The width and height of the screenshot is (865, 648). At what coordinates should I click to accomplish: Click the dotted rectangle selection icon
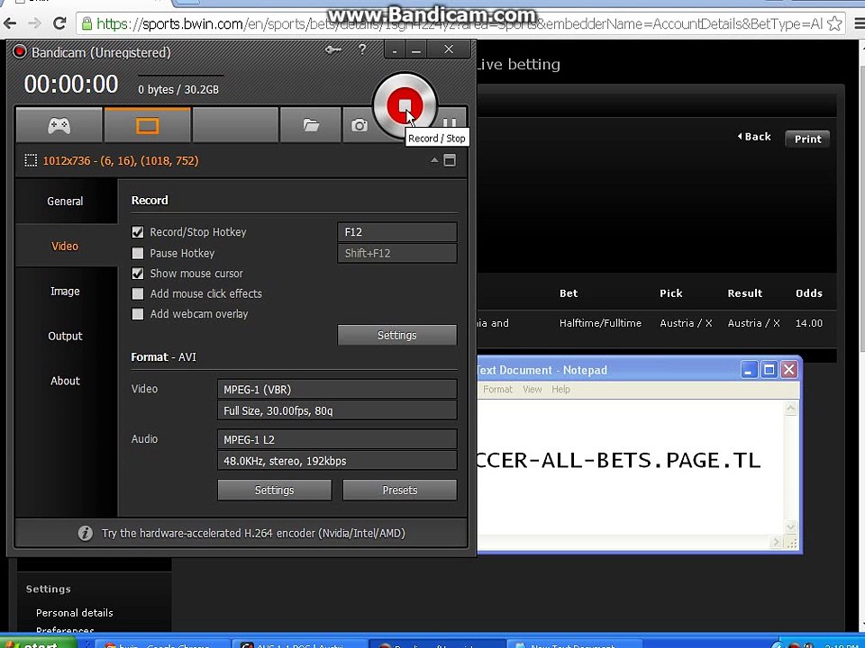(31, 161)
